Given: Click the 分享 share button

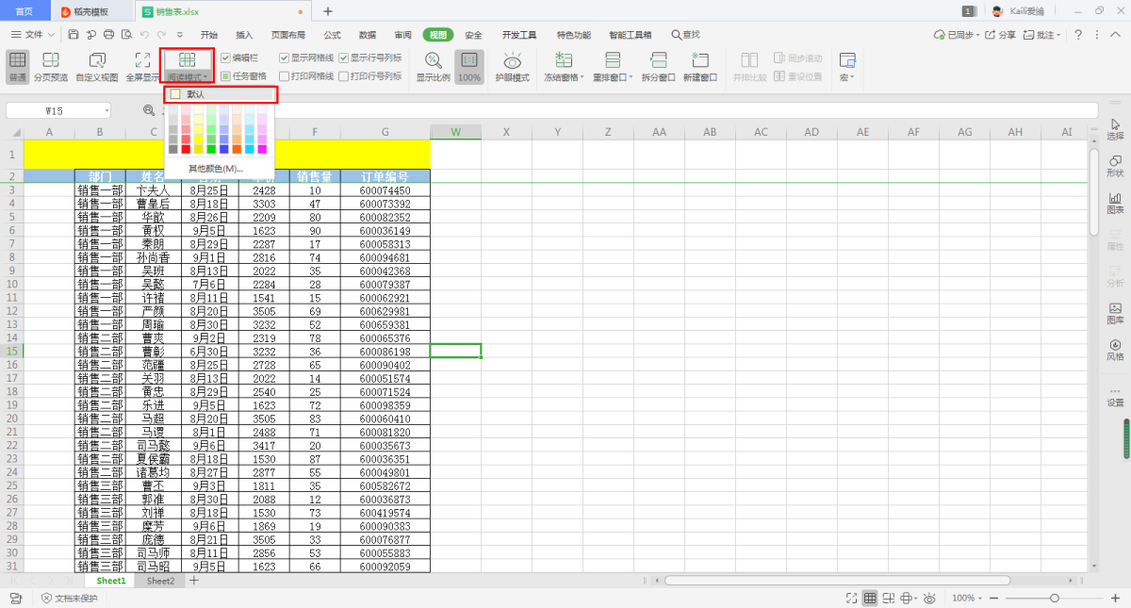Looking at the screenshot, I should pyautogui.click(x=1001, y=35).
